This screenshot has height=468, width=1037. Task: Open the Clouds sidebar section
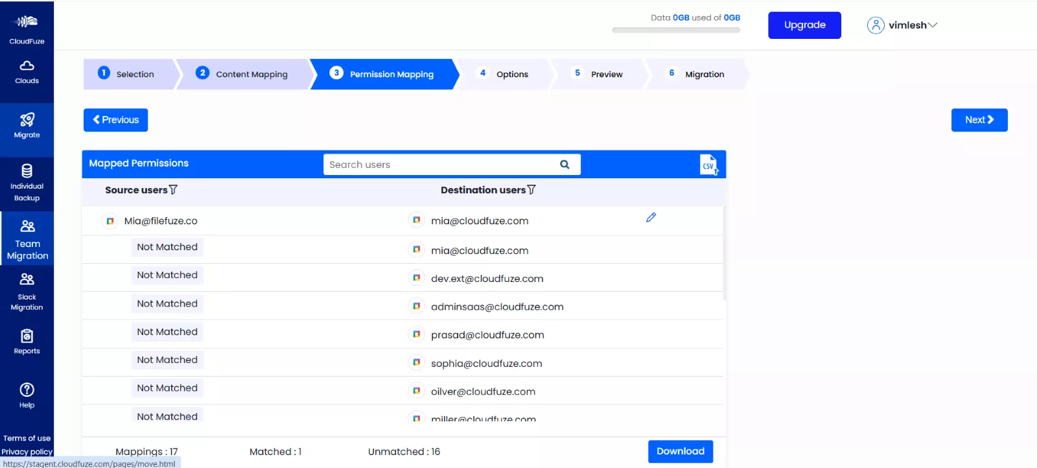27,72
